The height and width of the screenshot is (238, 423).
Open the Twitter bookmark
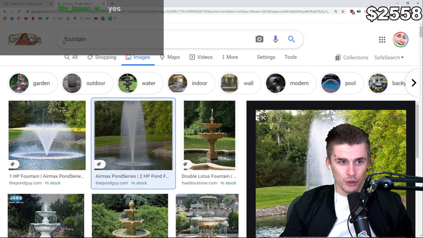pyautogui.click(x=47, y=19)
